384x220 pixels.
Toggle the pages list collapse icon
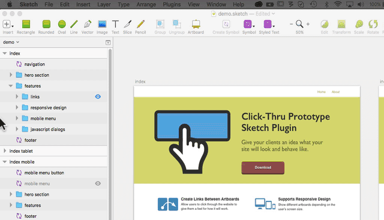point(108,43)
